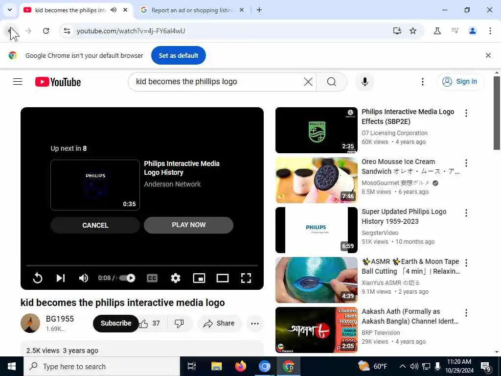Open Firefox from the taskbar

click(x=240, y=366)
